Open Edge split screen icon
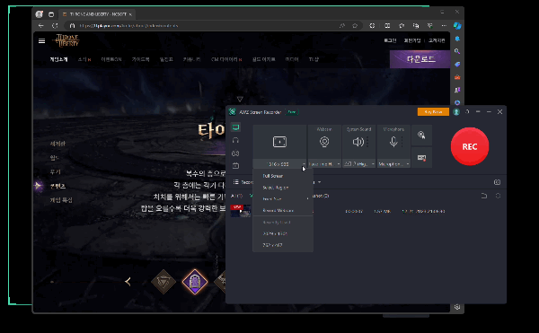This screenshot has height=333, width=539. [387, 26]
